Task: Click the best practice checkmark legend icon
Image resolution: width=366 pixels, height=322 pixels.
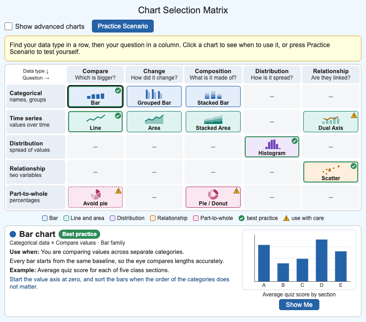Action: [x=242, y=218]
